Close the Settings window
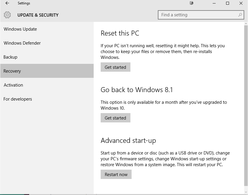The image size is (248, 195). point(241,3)
